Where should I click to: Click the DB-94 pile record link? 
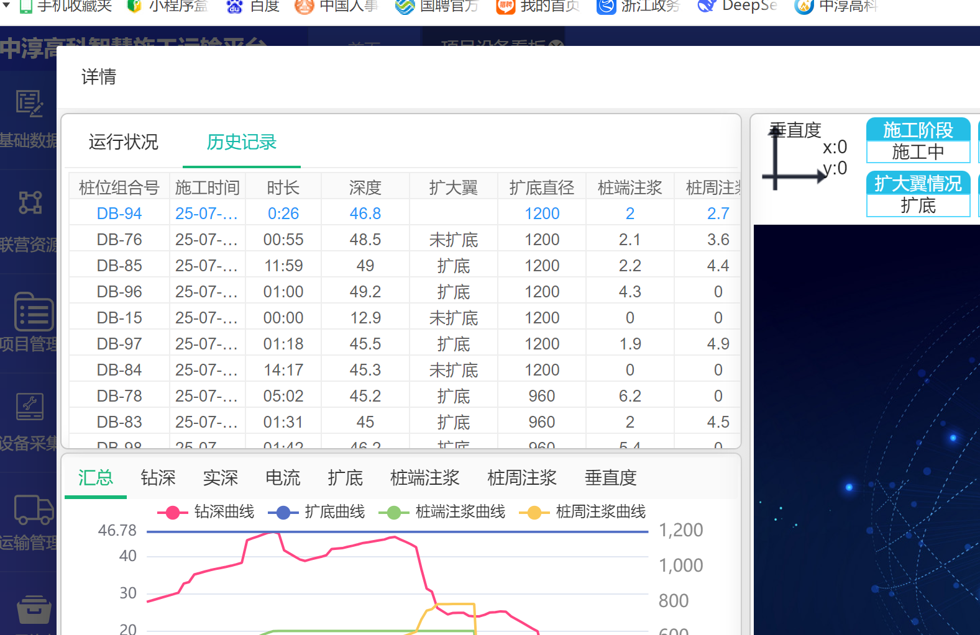click(x=119, y=214)
